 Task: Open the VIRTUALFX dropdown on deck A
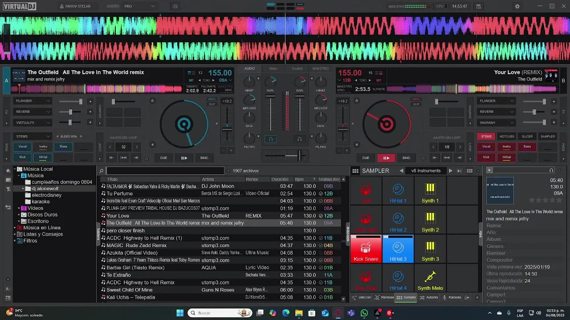33,122
